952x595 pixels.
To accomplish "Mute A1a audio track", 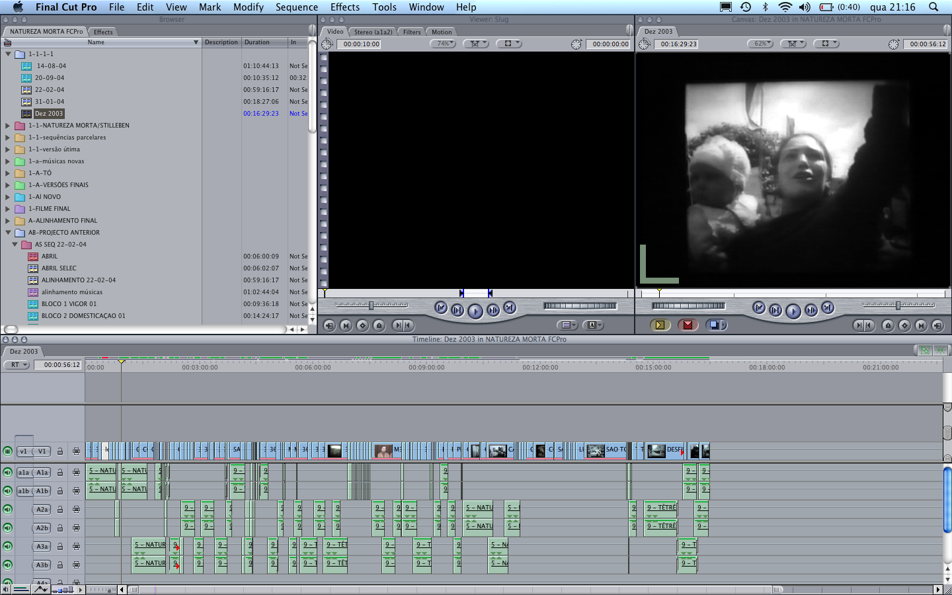I will 7,472.
